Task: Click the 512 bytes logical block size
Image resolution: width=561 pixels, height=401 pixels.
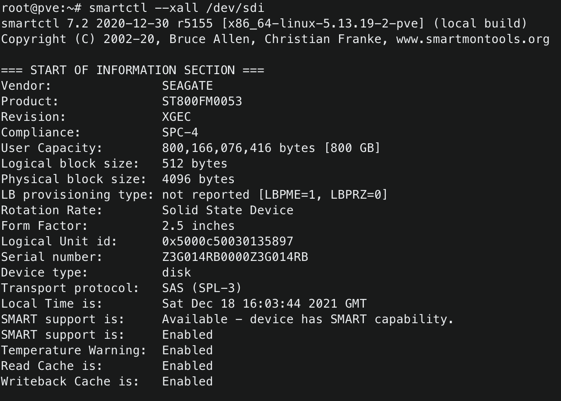Action: coord(194,164)
